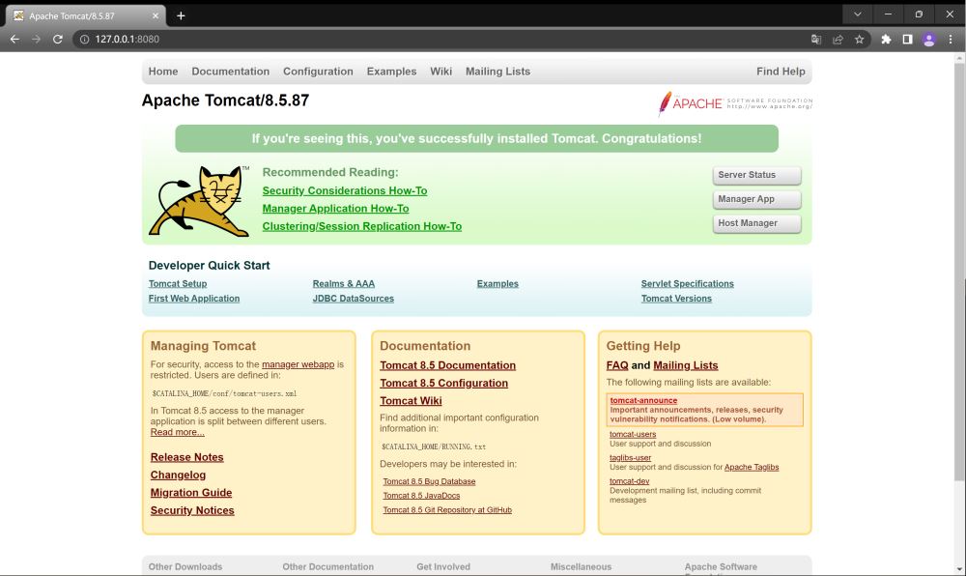Screen dimensions: 966x576
Task: Open Tomcat Wiki link
Action: click(x=411, y=401)
